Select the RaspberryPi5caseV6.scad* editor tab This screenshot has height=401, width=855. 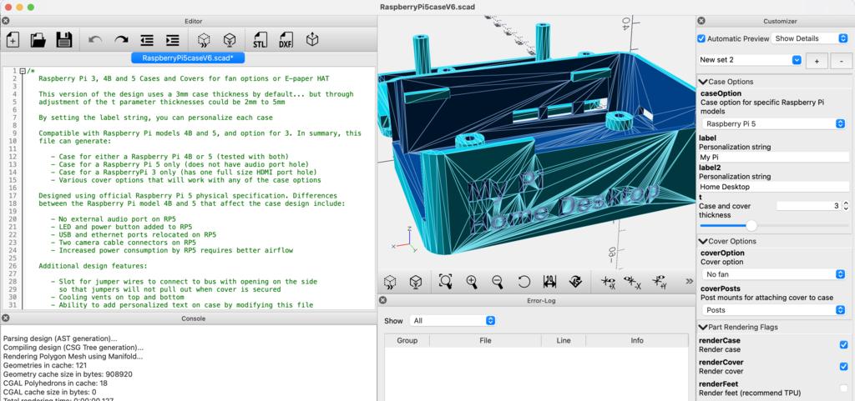(188, 58)
